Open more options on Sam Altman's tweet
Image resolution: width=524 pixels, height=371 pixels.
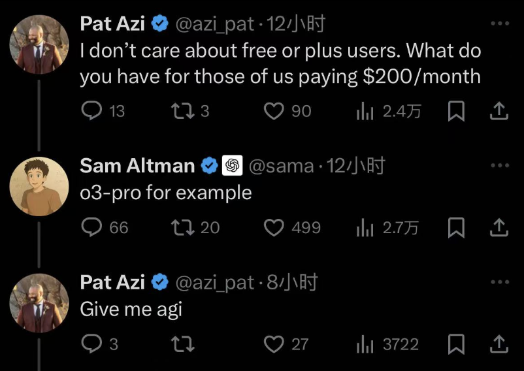500,165
